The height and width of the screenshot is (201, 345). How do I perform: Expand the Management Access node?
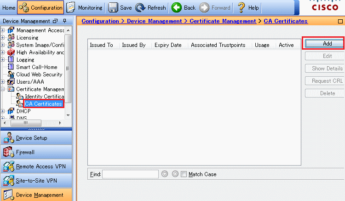[3, 30]
